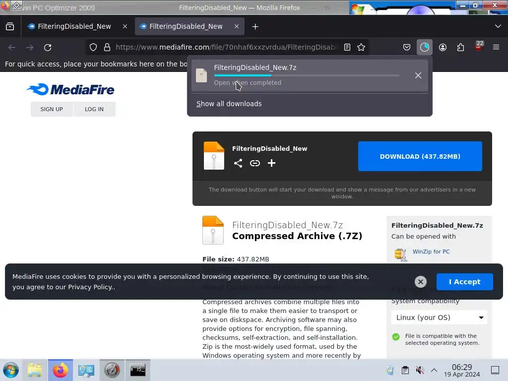
Task: Expand hidden system tray icons arrow
Action: click(x=434, y=370)
